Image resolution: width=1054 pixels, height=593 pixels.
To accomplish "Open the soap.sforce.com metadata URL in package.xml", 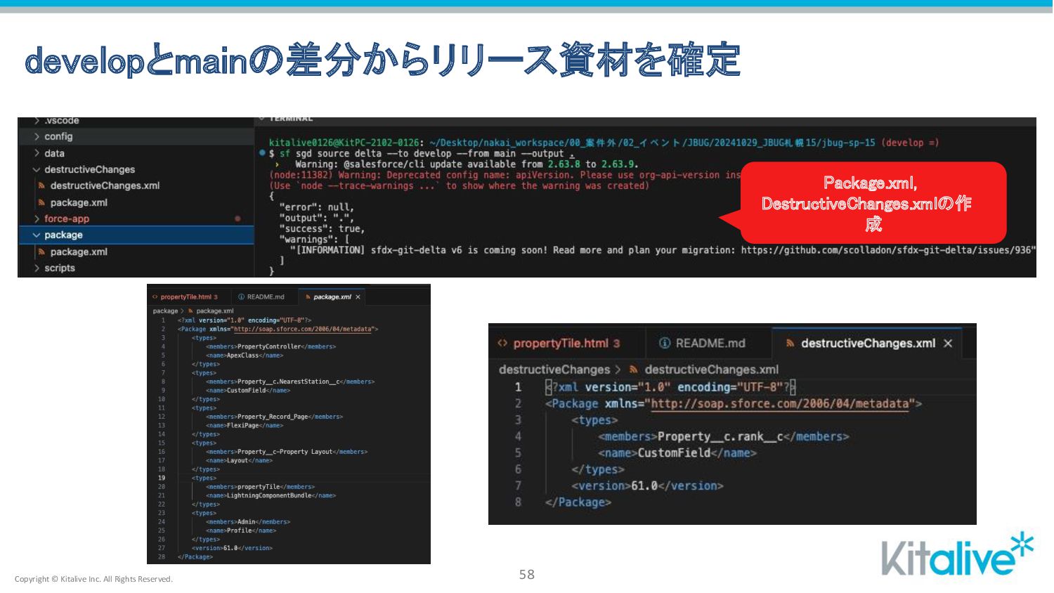I will click(x=303, y=329).
